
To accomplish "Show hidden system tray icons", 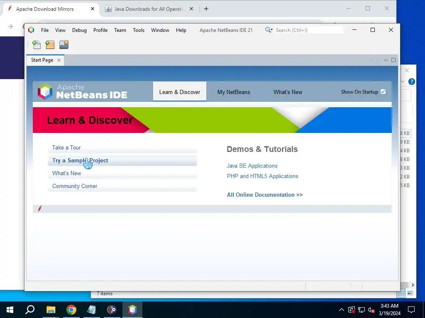I will point(342,310).
